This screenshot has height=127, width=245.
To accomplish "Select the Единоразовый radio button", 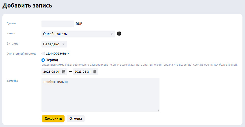I will point(43,53).
